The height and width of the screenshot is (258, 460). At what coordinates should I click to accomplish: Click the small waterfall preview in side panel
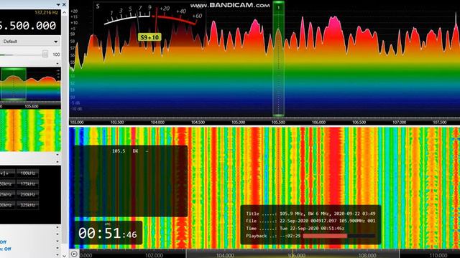tap(30, 130)
